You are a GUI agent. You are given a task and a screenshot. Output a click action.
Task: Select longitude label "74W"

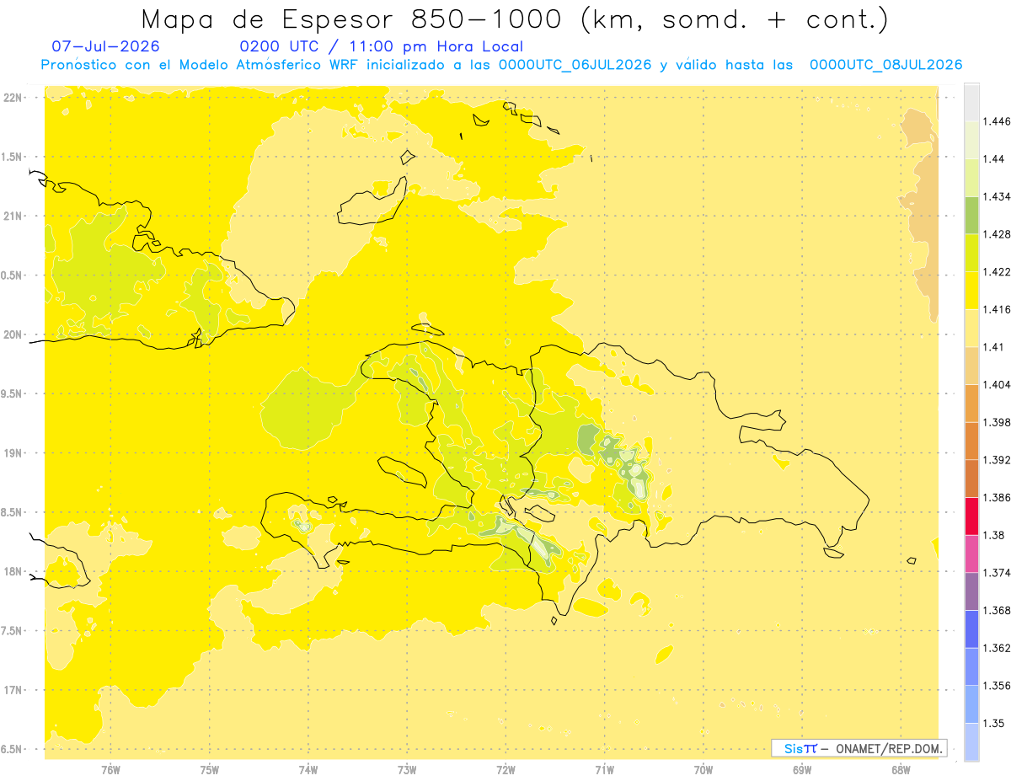(308, 769)
